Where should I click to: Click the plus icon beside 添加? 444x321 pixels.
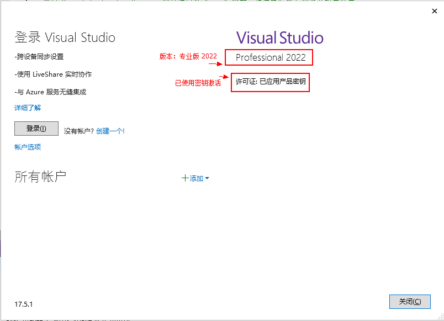(184, 178)
